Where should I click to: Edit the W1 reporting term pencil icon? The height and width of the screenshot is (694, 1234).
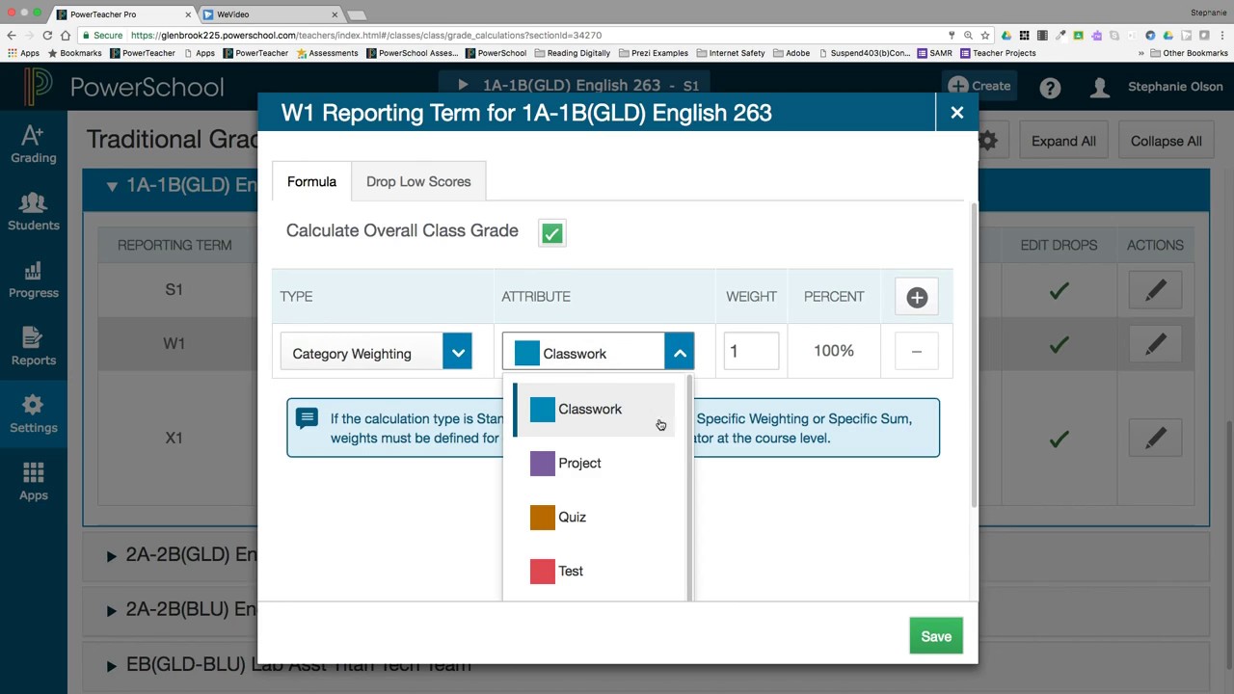[x=1155, y=344]
